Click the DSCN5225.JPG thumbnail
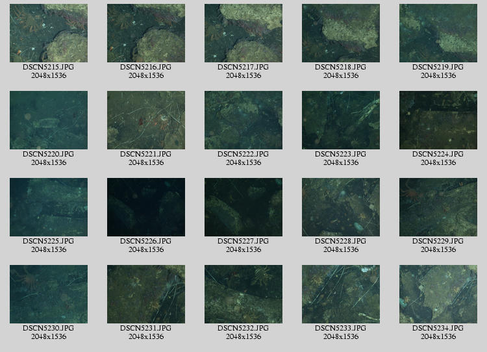This screenshot has height=352, width=487. 49,207
